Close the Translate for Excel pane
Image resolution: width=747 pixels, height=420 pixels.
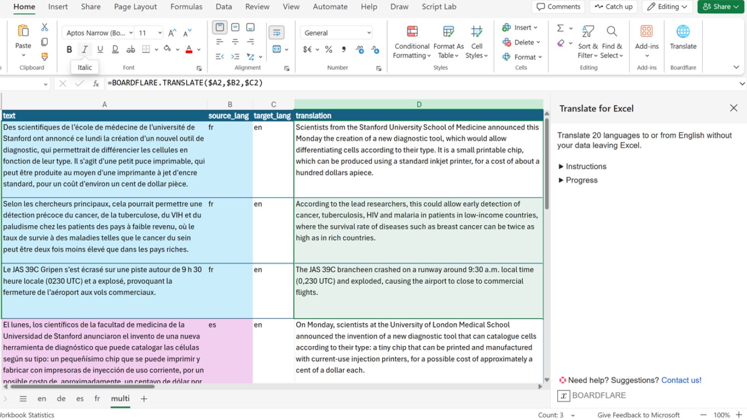coord(734,108)
